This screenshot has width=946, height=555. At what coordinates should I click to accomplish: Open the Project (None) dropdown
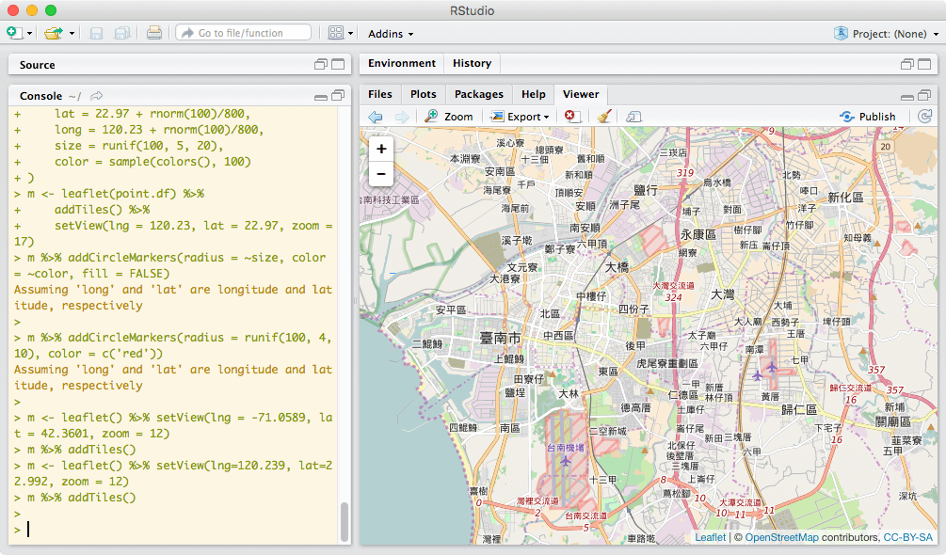point(887,34)
